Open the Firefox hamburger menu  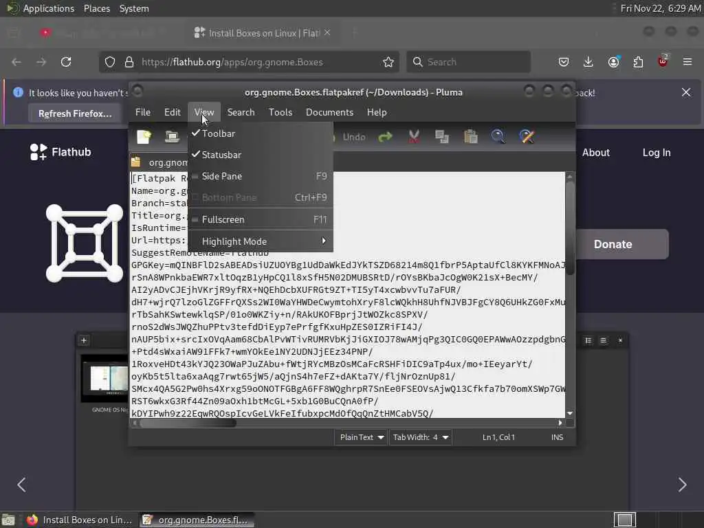pyautogui.click(x=687, y=62)
